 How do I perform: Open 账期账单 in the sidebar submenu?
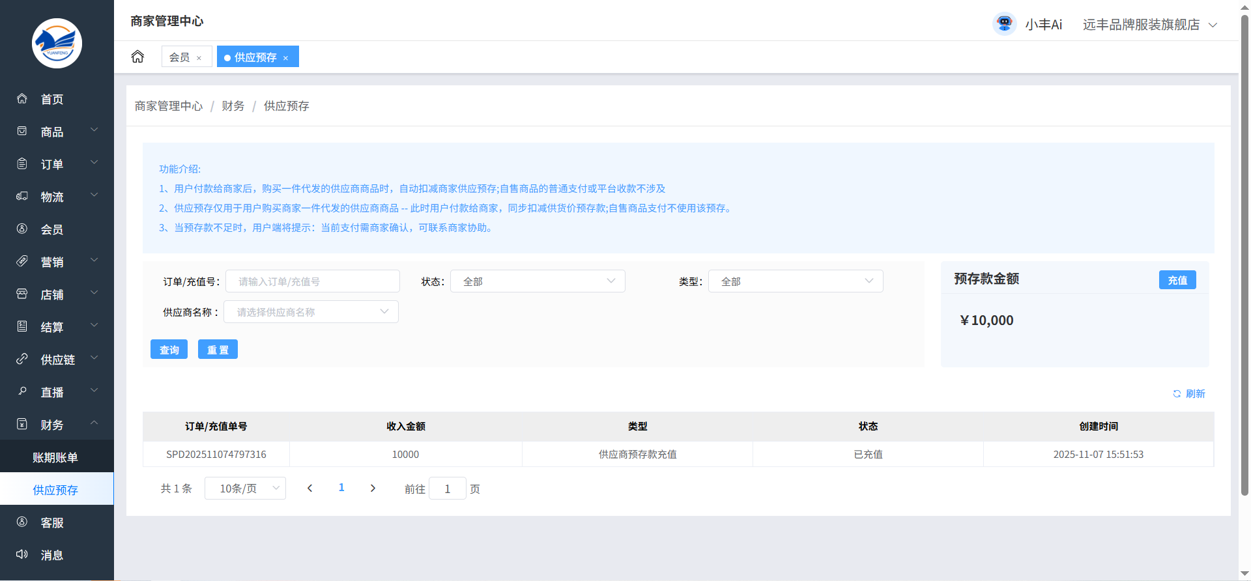pos(55,457)
